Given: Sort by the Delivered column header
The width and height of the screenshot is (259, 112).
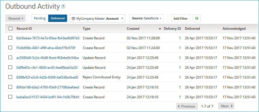Looking at the screenshot, I should [192, 29].
